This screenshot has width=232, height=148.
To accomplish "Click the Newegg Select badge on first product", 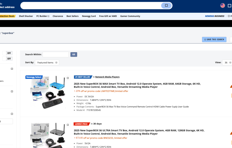I will [34, 77].
